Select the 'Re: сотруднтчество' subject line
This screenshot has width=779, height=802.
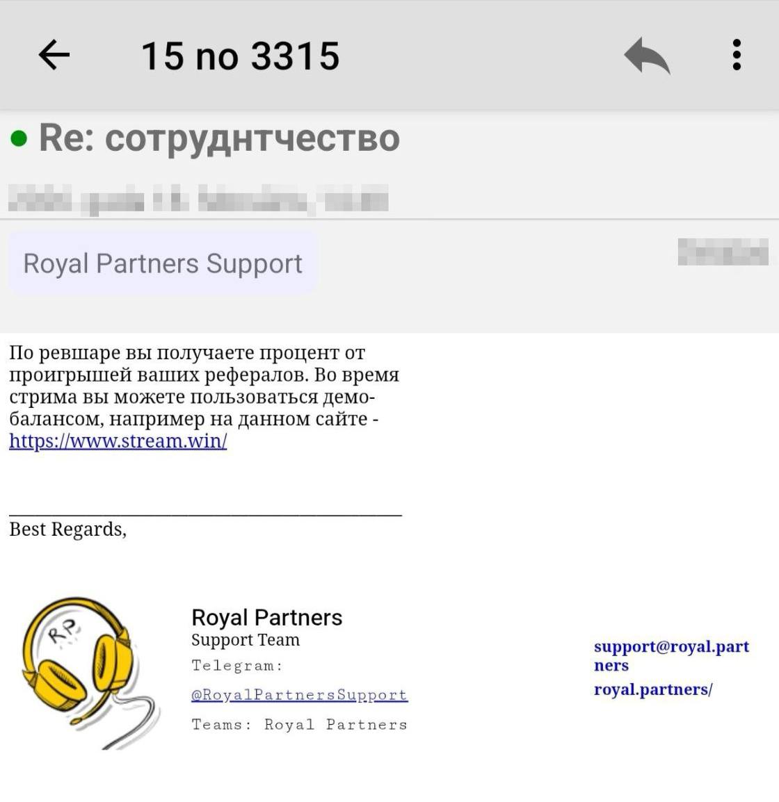tap(219, 138)
